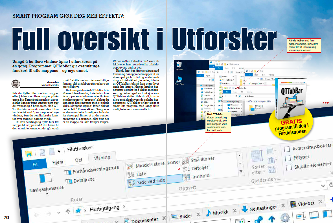Click the rename text-cursor icon in the QTTabBar toolbar
Image resolution: width=333 pixels, height=223 pixels.
coord(301,216)
